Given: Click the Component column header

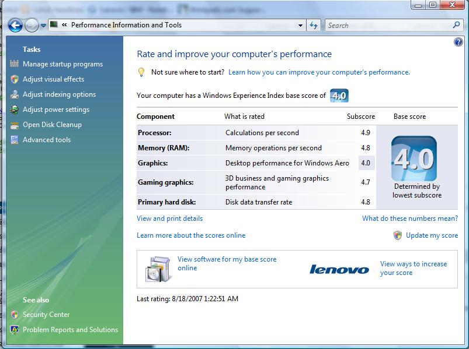Looking at the screenshot, I should [155, 117].
